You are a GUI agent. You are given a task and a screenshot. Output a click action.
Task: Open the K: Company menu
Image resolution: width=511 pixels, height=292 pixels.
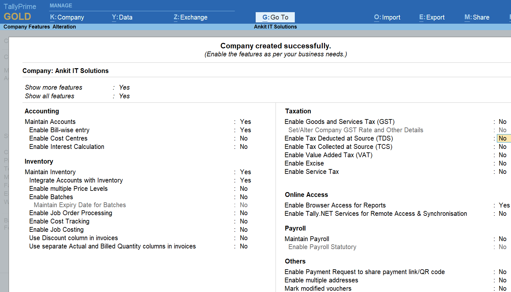pos(67,17)
